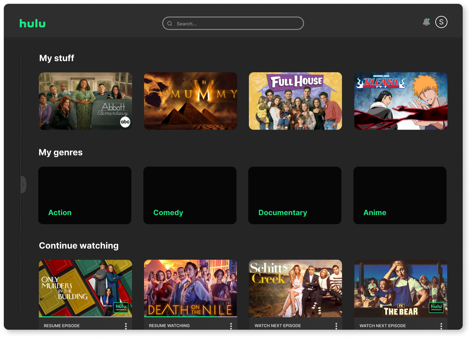Open the Action genre card
Image resolution: width=471 pixels, height=338 pixels.
85,195
